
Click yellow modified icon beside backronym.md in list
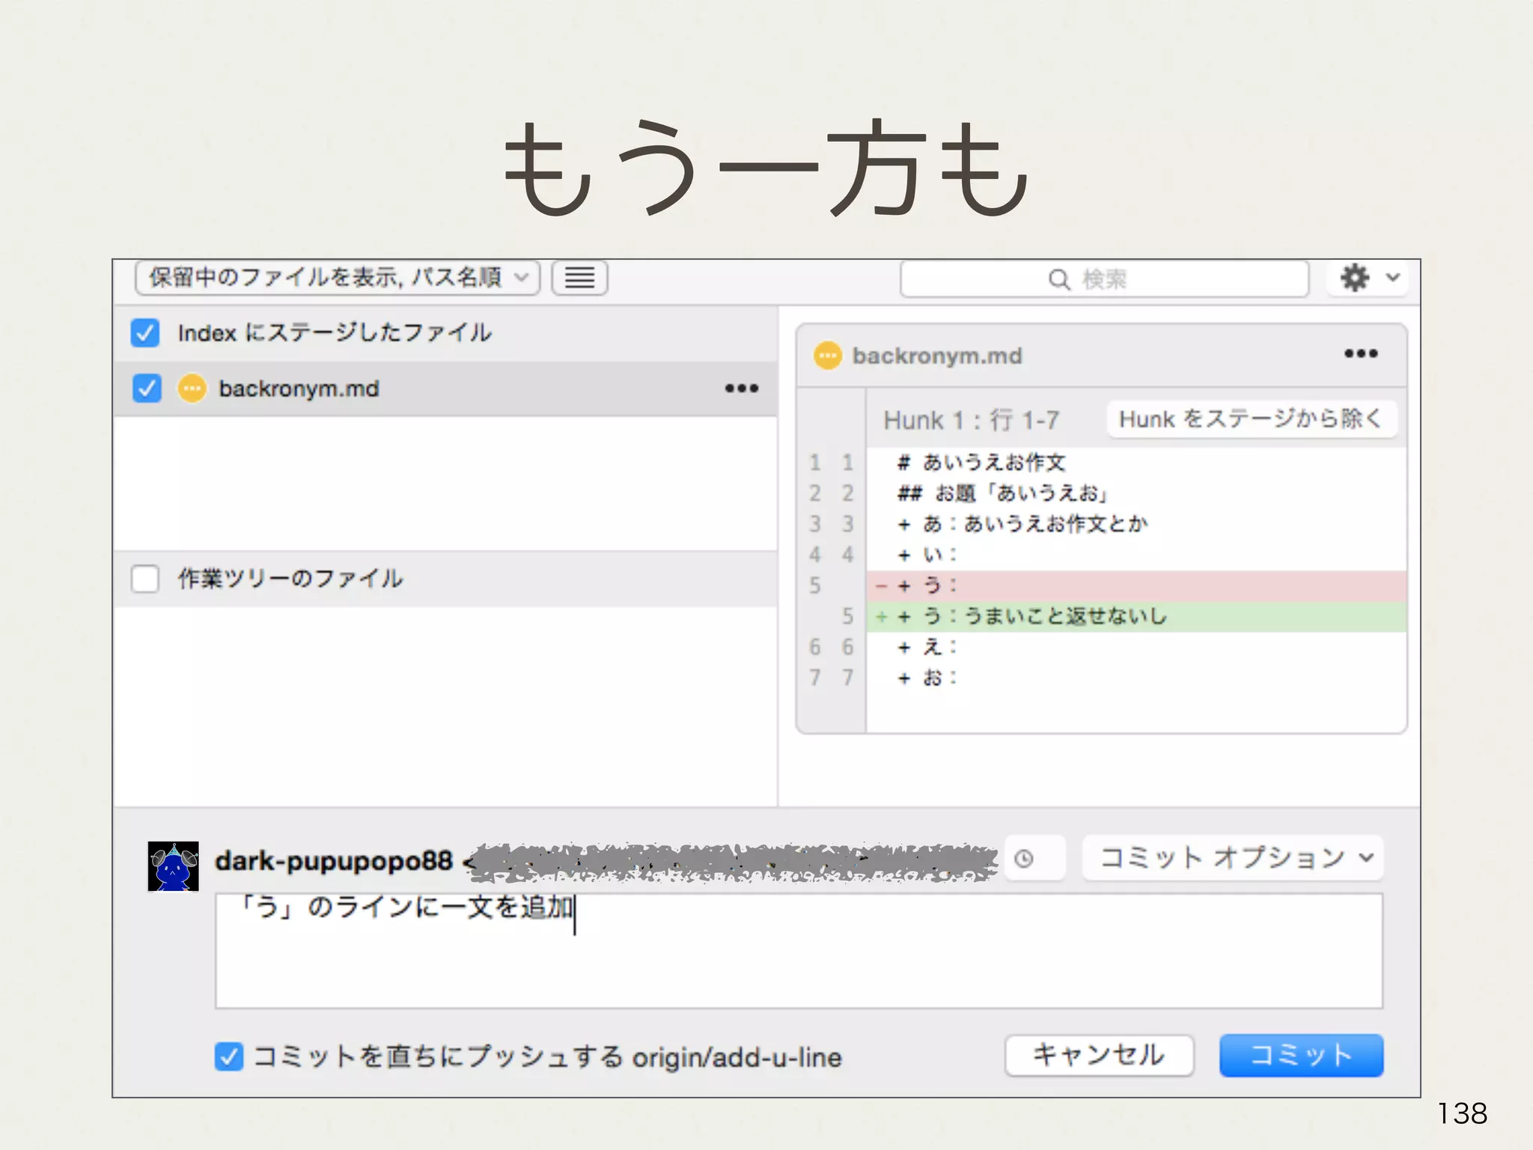click(192, 389)
